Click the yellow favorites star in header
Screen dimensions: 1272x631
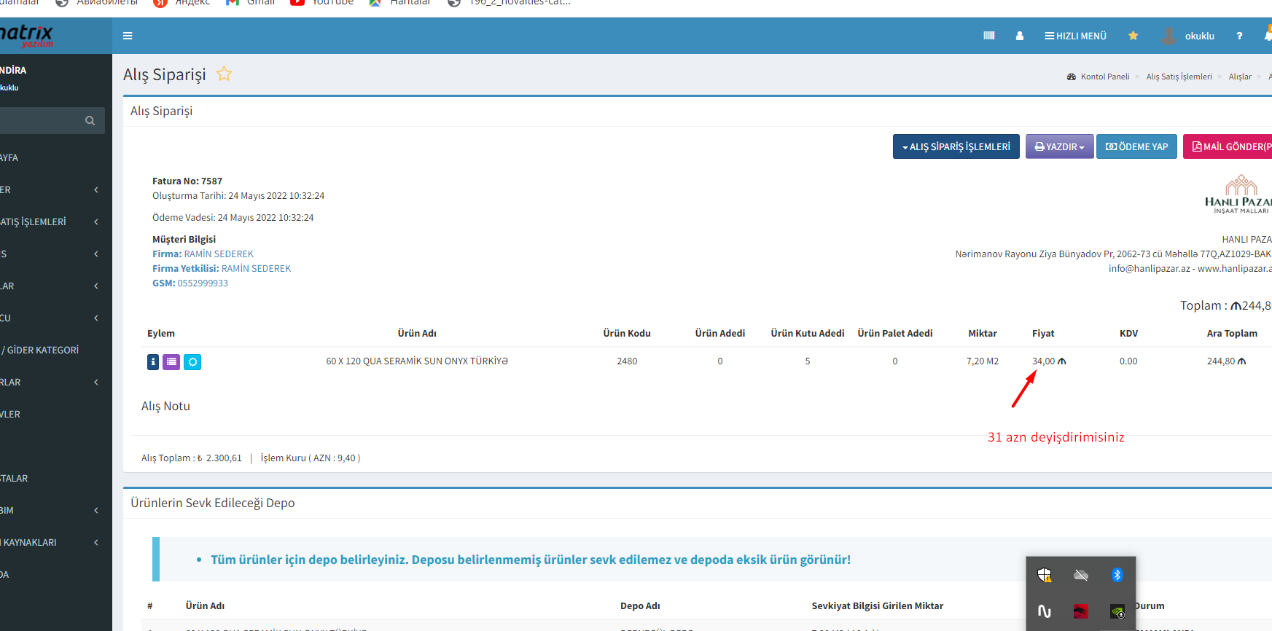click(x=1133, y=36)
